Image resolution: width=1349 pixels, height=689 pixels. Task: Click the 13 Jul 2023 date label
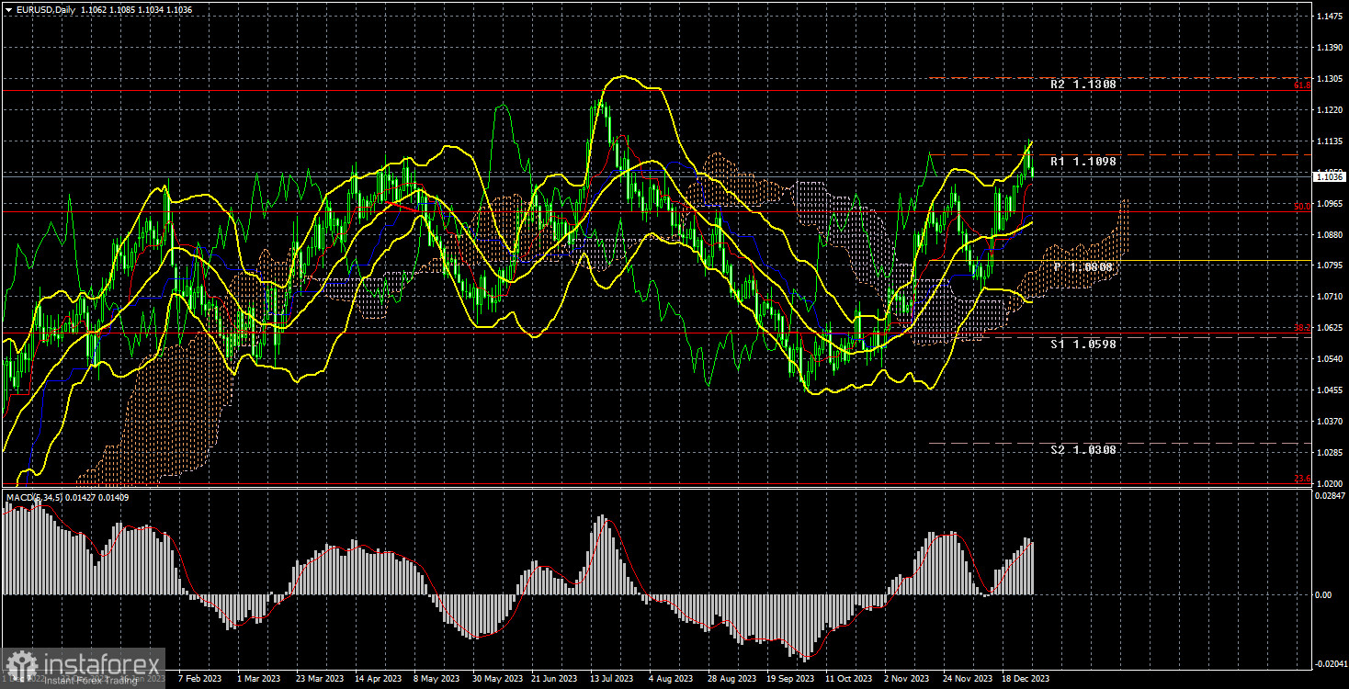pyautogui.click(x=612, y=679)
